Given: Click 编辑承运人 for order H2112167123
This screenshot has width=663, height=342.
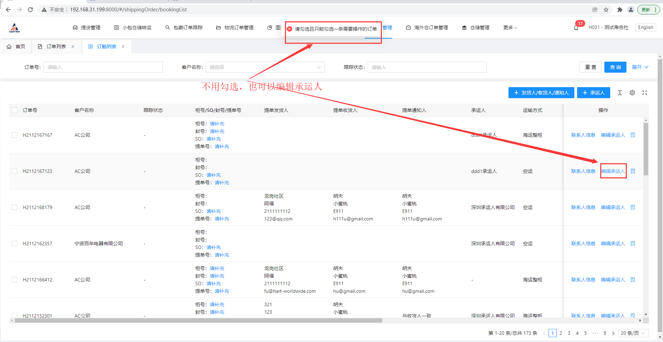Looking at the screenshot, I should pyautogui.click(x=613, y=171).
